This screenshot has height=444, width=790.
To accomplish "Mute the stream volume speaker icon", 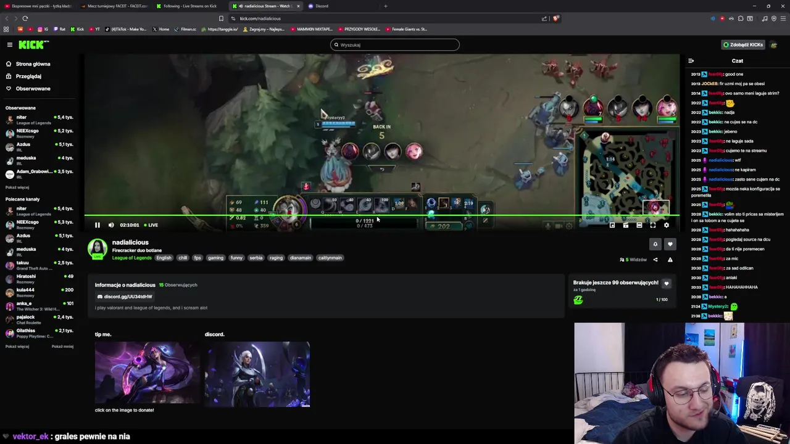I will 111,225.
